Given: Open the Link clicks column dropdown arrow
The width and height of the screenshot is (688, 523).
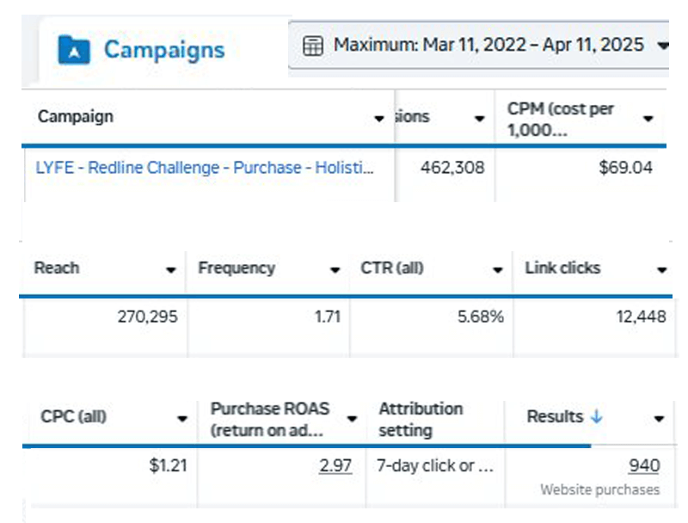Looking at the screenshot, I should (660, 270).
